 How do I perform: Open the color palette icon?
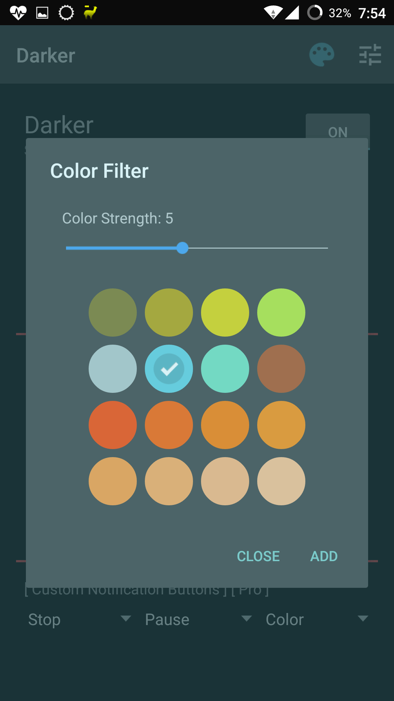point(321,55)
